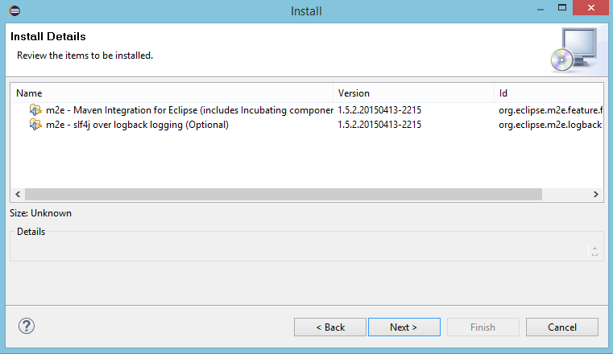
Task: Open help via the question mark icon
Action: pyautogui.click(x=27, y=326)
